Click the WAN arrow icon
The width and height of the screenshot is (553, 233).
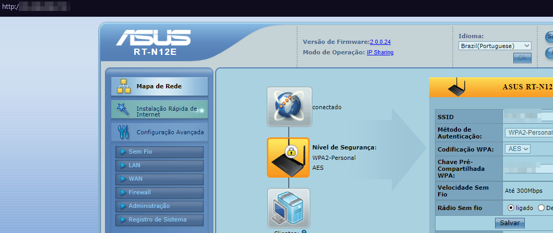(123, 179)
